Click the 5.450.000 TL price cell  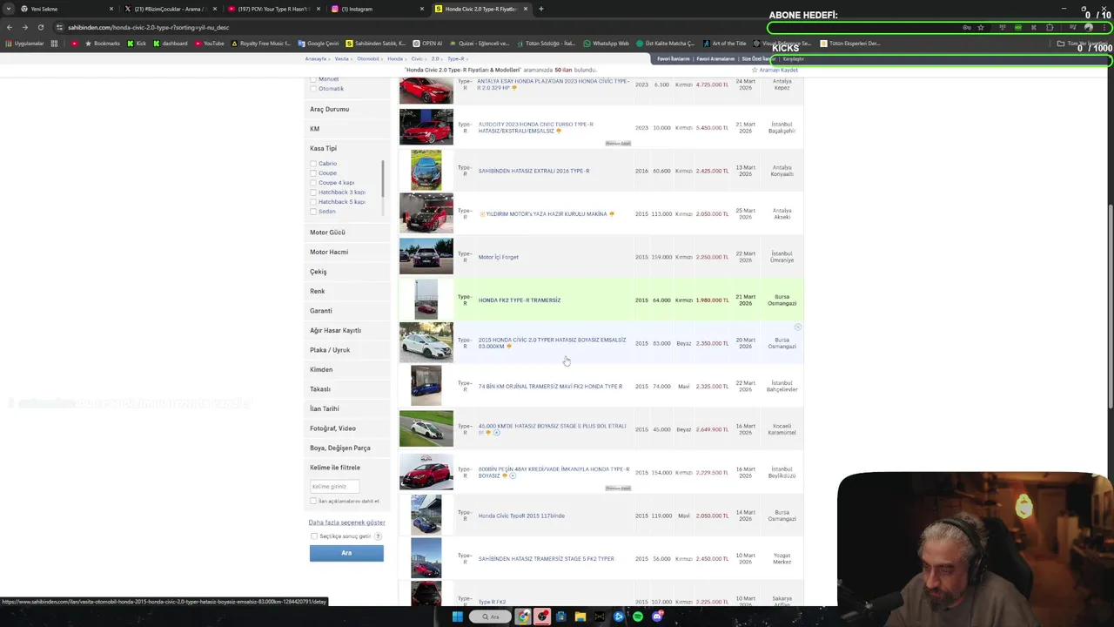(x=712, y=128)
